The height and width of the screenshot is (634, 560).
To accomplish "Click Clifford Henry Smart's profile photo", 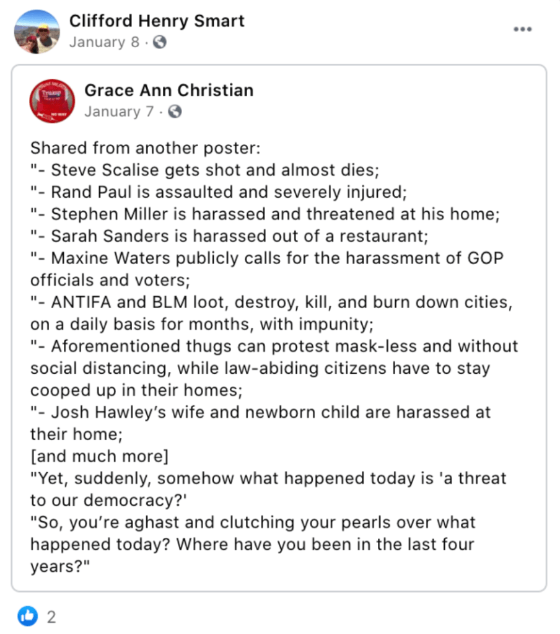I will pos(37,31).
